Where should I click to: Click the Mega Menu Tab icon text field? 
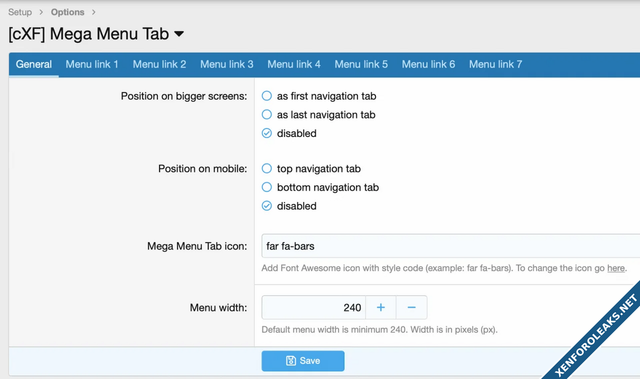click(448, 246)
